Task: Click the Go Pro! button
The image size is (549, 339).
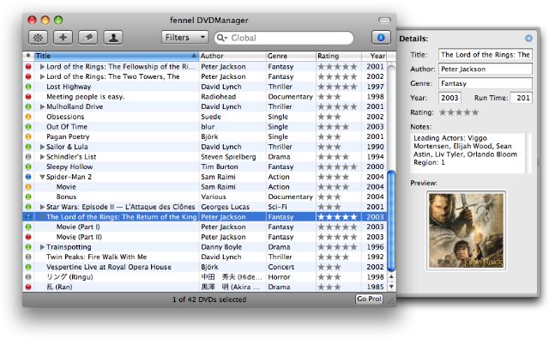Action: pyautogui.click(x=369, y=299)
